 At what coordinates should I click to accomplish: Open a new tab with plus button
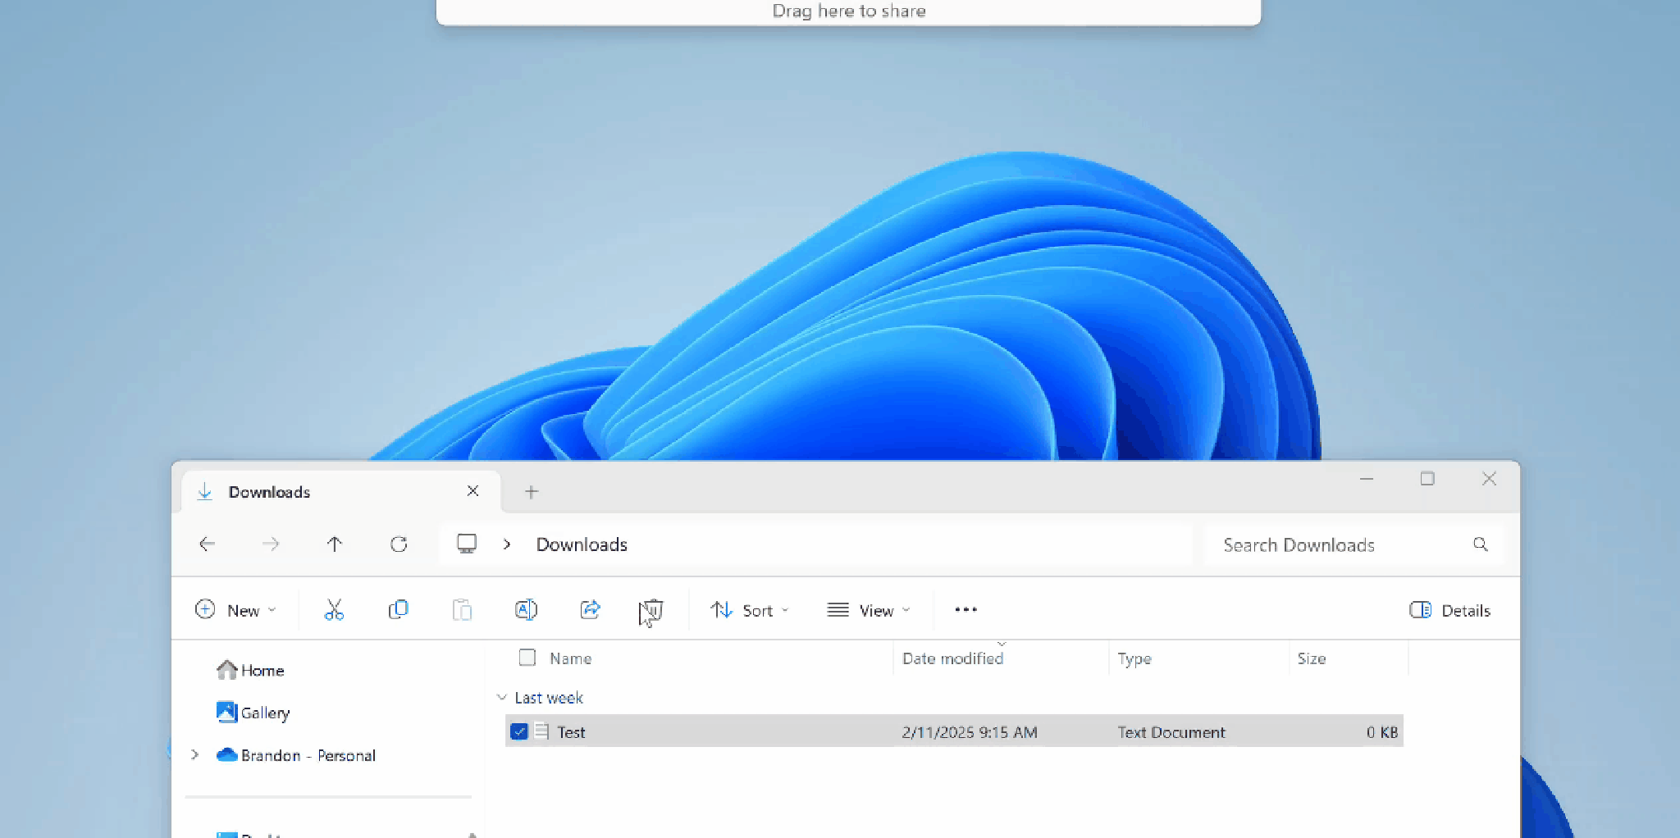point(532,492)
